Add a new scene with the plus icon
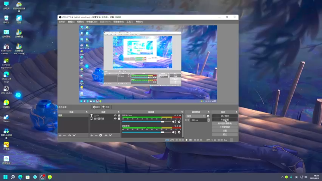Image resolution: width=322 pixels, height=181 pixels. click(60, 135)
